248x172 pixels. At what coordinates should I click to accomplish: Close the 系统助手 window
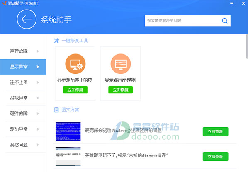click(x=243, y=3)
